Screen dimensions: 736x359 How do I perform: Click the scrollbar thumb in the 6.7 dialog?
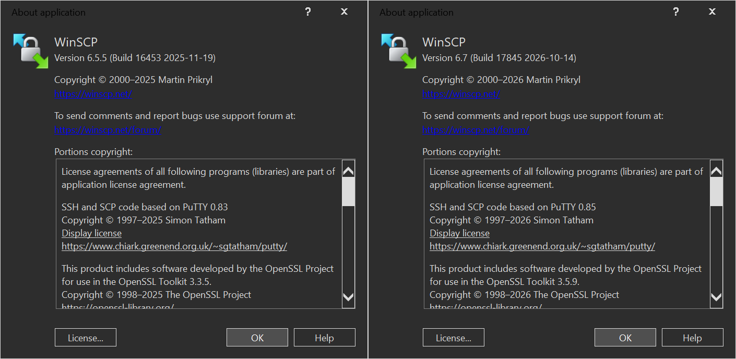[716, 192]
